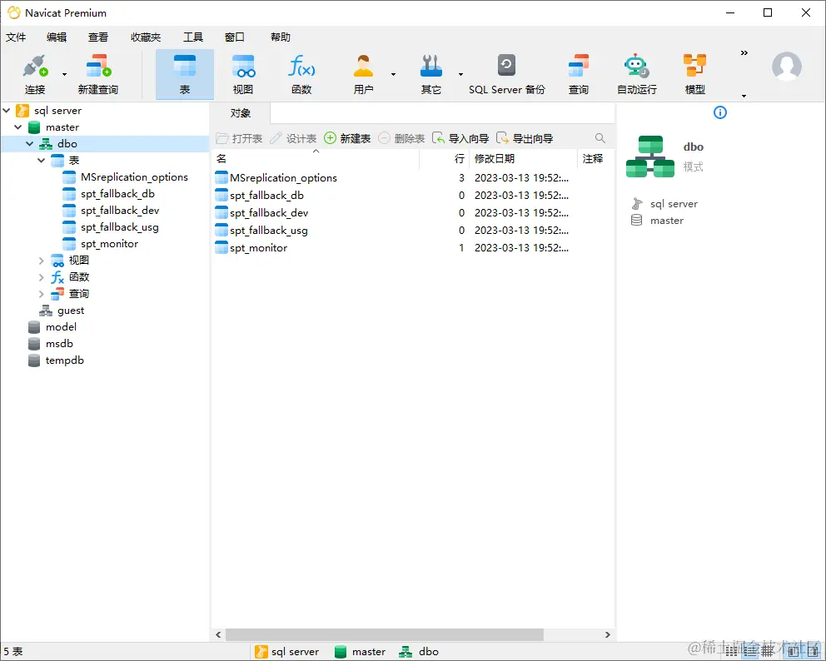826x661 pixels.
Task: Expand the 函数 functions tree node
Action: 41,277
